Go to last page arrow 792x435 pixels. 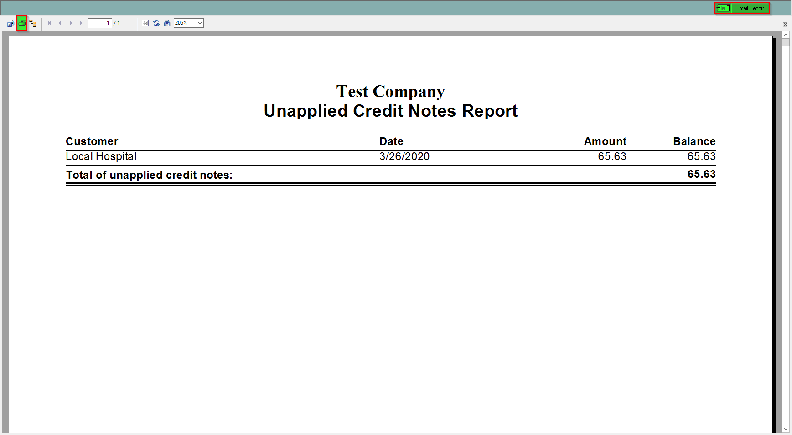coord(81,23)
